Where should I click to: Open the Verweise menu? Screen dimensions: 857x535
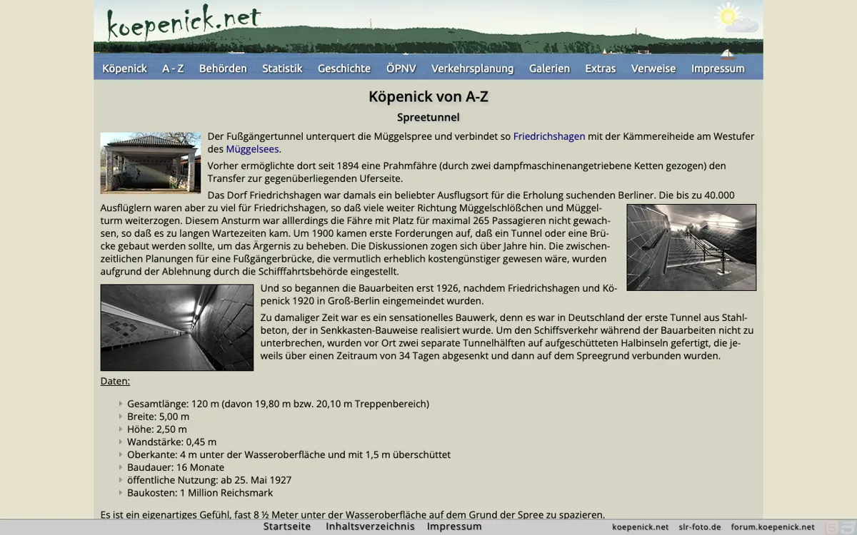point(653,68)
